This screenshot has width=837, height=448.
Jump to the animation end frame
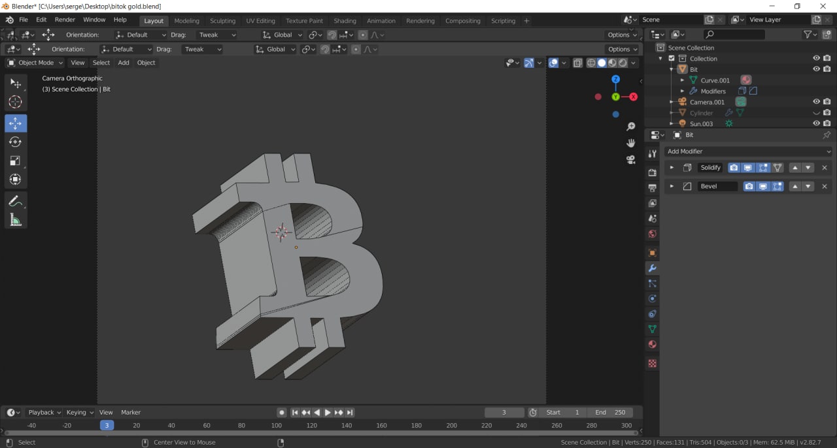point(350,413)
